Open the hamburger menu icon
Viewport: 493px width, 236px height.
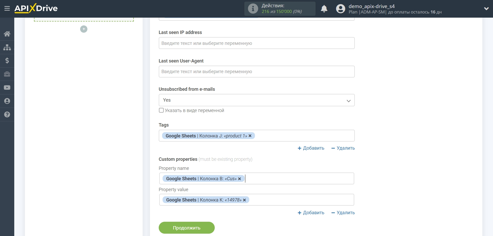[x=7, y=9]
